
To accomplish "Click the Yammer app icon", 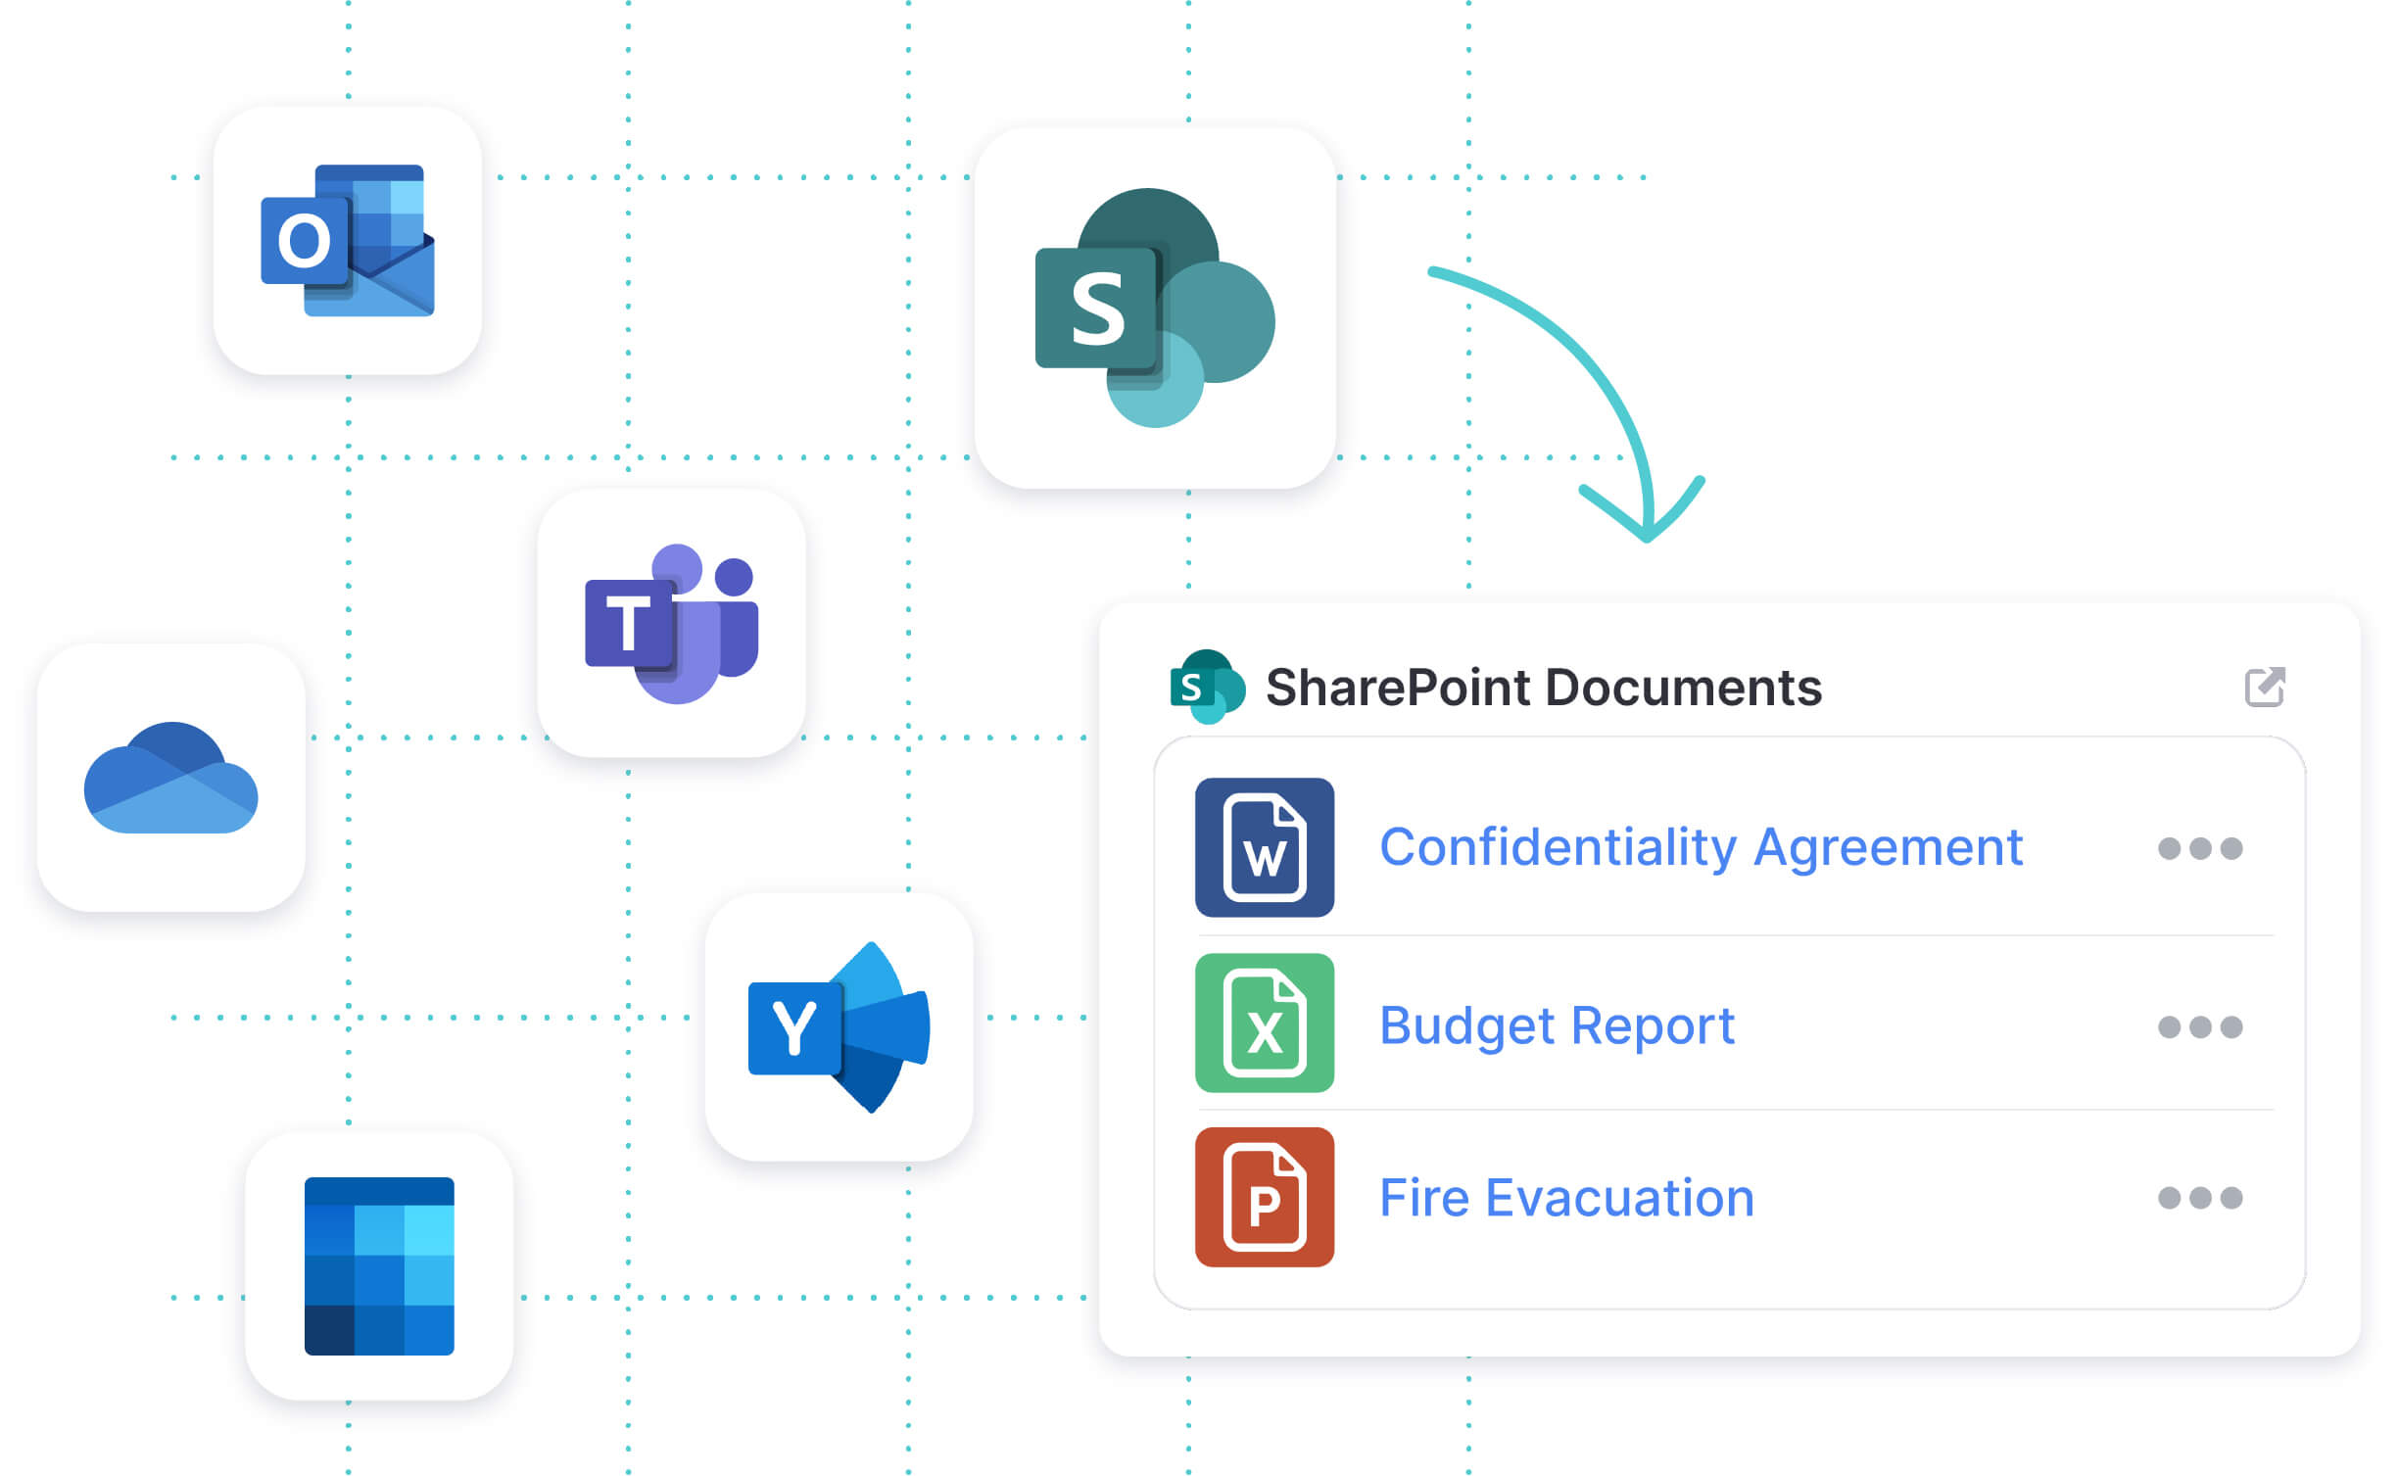I will pyautogui.click(x=839, y=1026).
